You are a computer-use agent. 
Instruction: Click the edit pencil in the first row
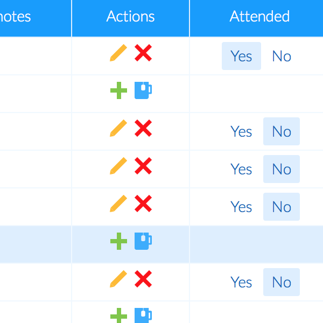coord(118,53)
